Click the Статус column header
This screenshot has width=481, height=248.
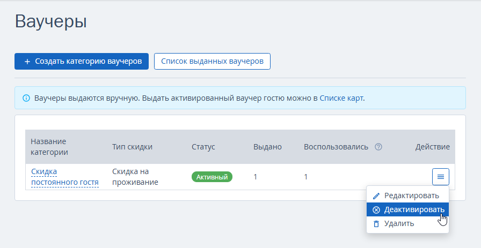[x=203, y=147]
